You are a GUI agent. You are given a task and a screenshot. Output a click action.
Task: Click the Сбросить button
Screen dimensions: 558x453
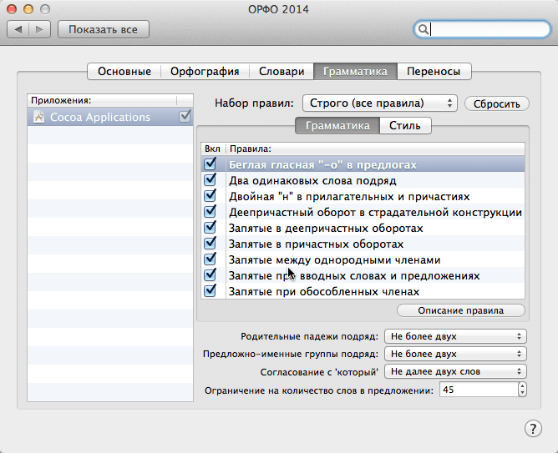point(497,103)
